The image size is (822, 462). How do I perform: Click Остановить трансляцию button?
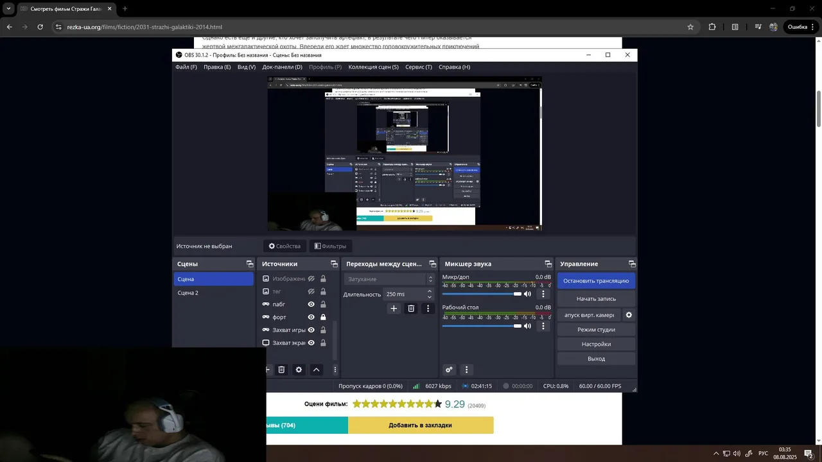[596, 280]
